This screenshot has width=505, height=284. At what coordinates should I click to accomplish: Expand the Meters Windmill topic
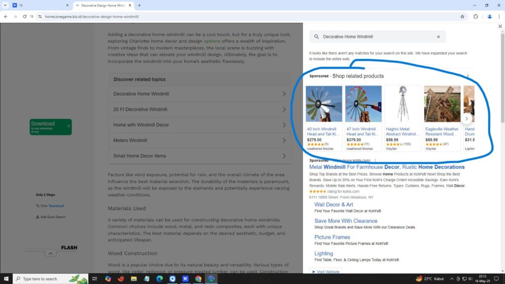(200, 141)
